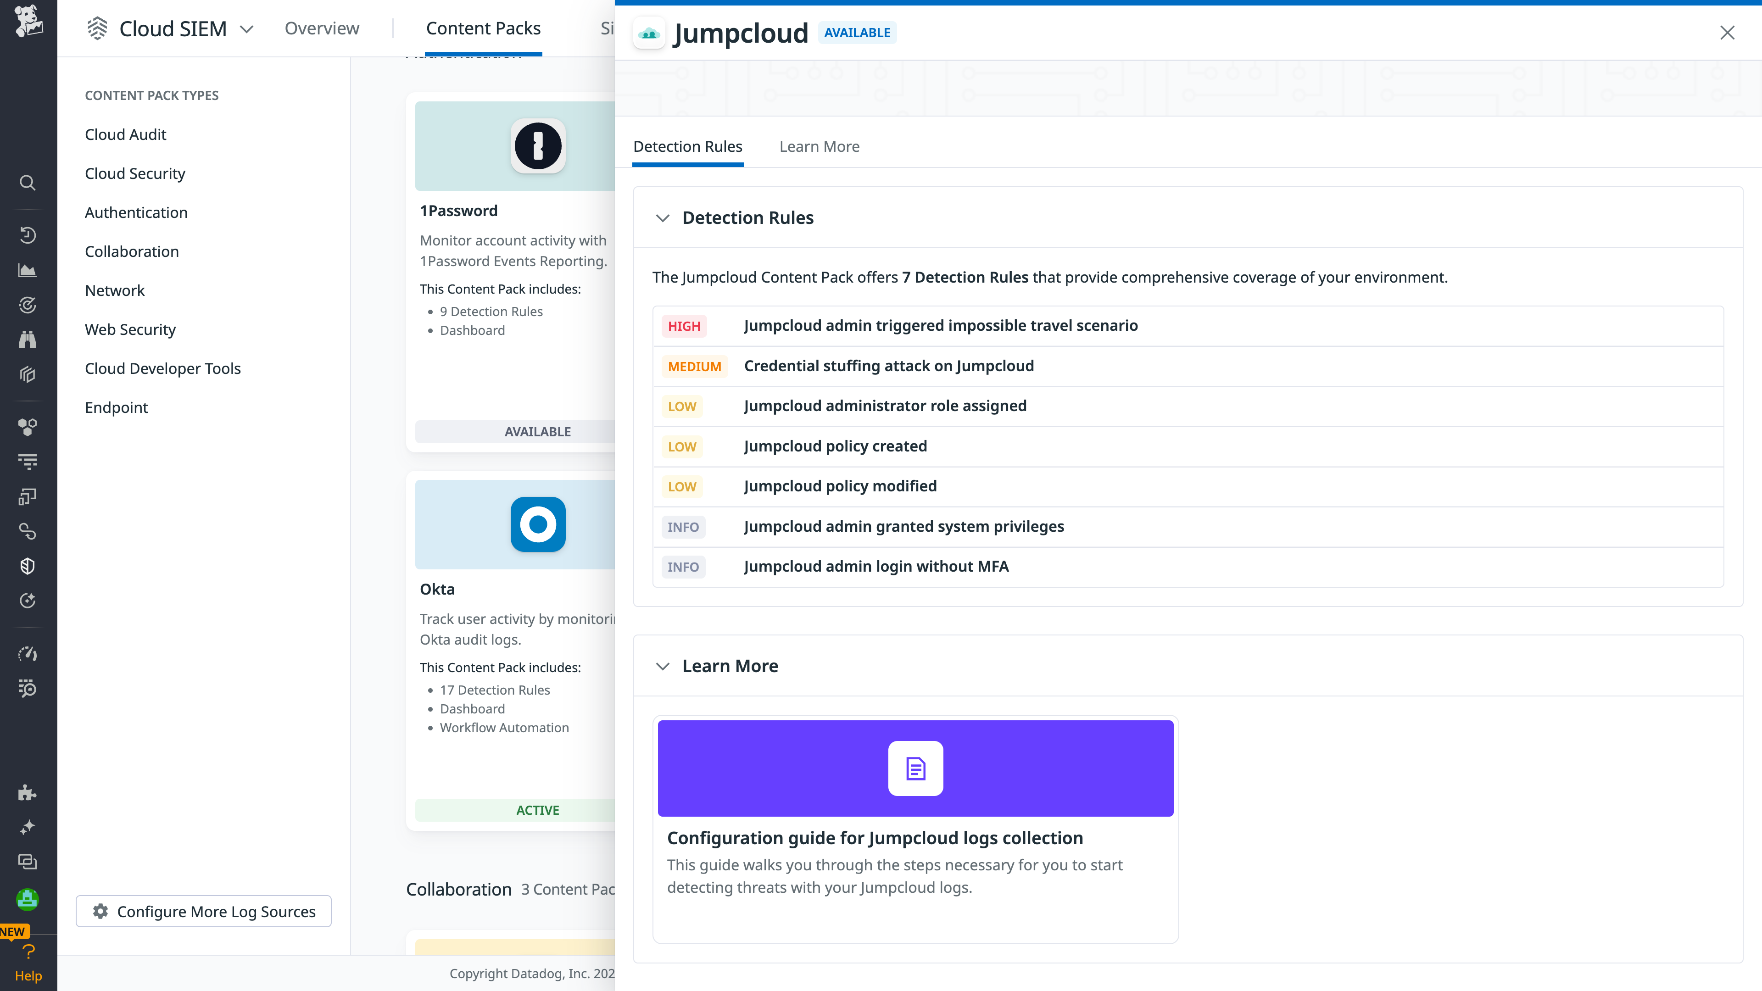The image size is (1762, 991).
Task: Select the security shield icon in sidebar
Action: 28,566
